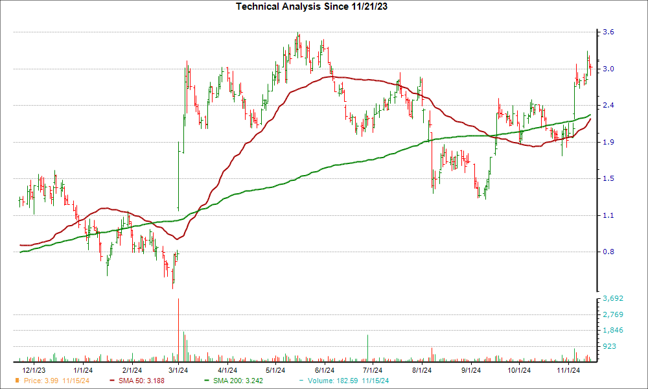Select the 3.0 price axis label
Image resolution: width=648 pixels, height=389 pixels.
click(608, 69)
